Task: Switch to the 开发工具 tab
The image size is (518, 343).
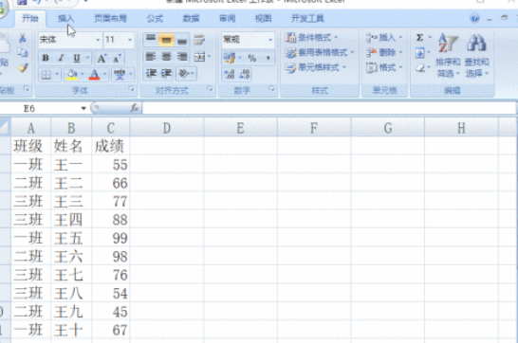Action: pyautogui.click(x=307, y=18)
